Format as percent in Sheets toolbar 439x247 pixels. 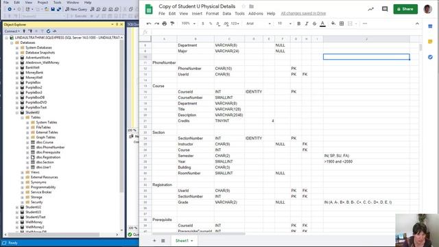click(x=211, y=23)
